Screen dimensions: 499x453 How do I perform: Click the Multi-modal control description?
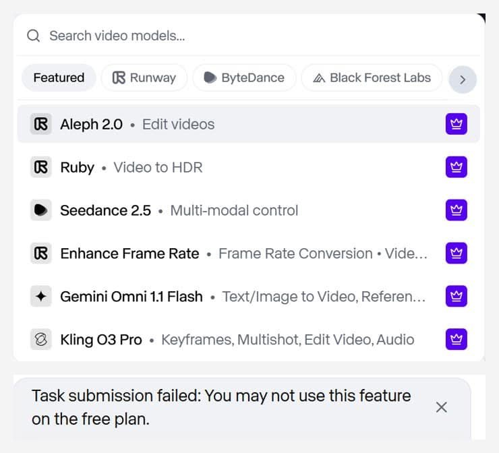(x=234, y=210)
